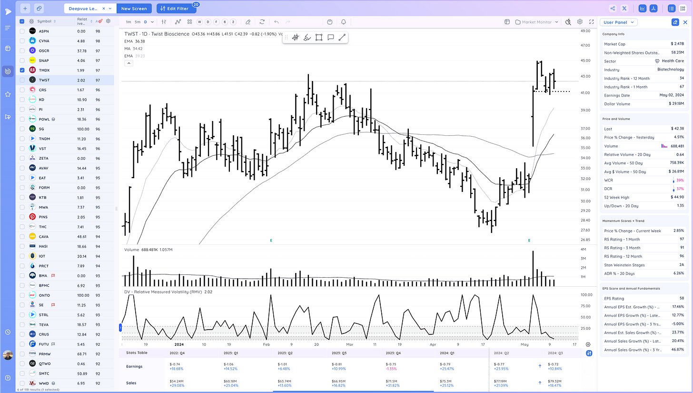Switch to the grid tile view icon
The width and height of the screenshot is (693, 393).
[683, 8]
